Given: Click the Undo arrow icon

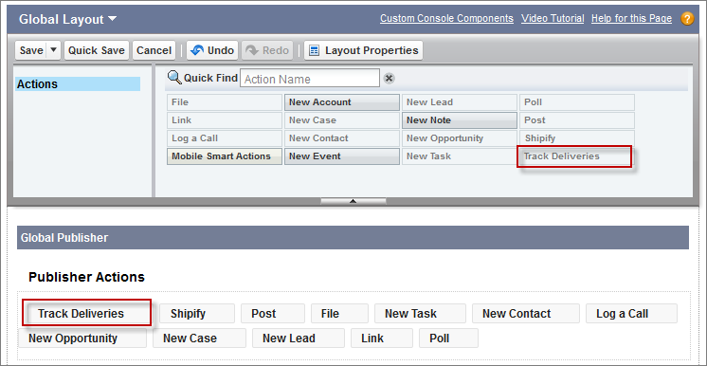Looking at the screenshot, I should 197,50.
